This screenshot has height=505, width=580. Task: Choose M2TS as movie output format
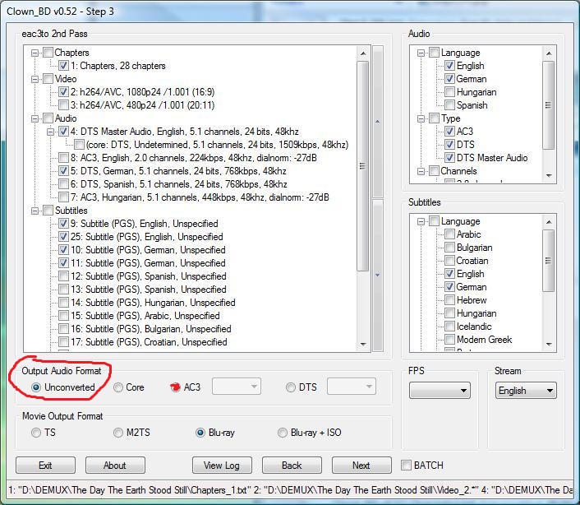(x=120, y=433)
